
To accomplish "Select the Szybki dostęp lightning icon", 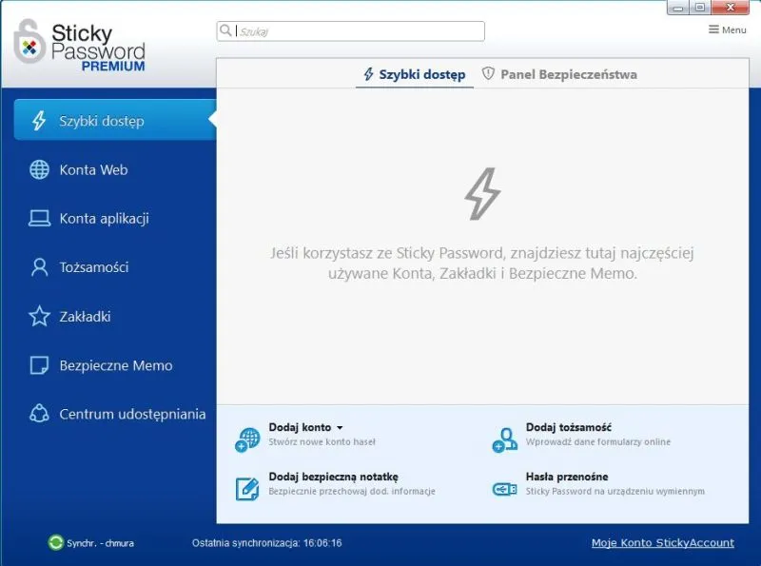I will (x=38, y=121).
